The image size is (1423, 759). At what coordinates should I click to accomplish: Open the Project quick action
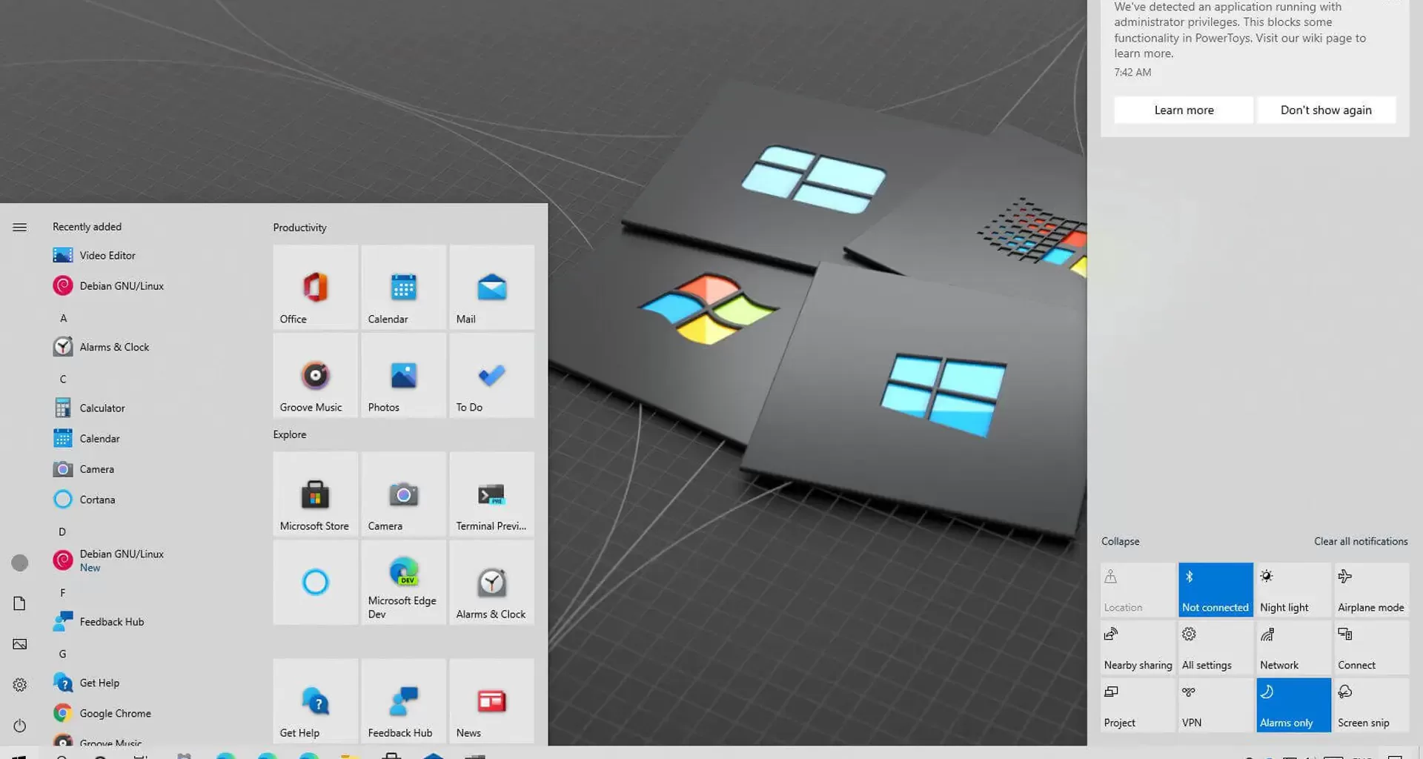click(x=1138, y=706)
